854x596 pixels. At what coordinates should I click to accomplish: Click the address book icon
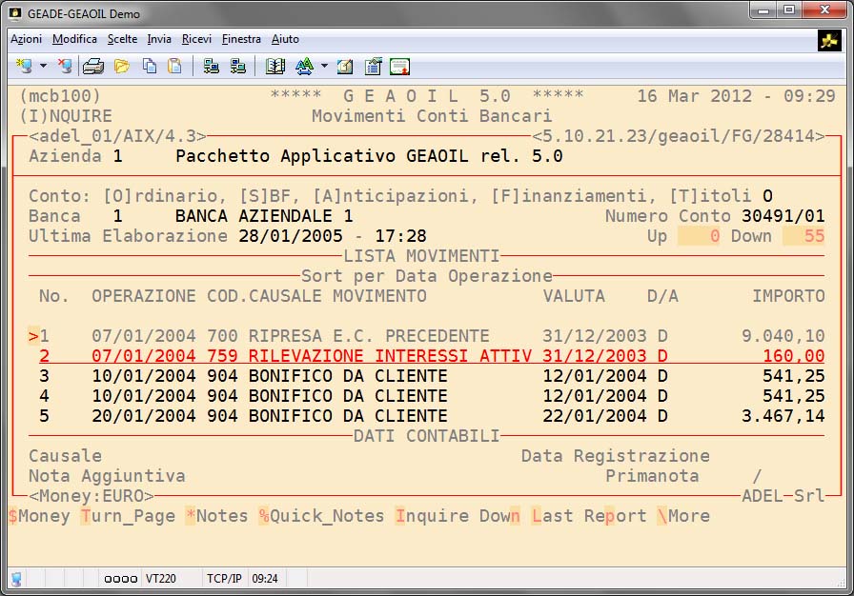click(x=275, y=67)
